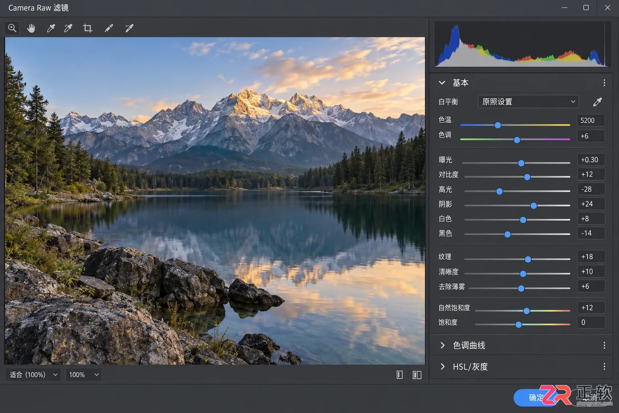Click the histogram display
Viewport: 619px width, 413px height.
pos(522,44)
